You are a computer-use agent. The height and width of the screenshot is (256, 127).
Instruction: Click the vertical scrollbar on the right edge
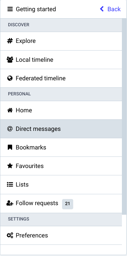point(124,115)
